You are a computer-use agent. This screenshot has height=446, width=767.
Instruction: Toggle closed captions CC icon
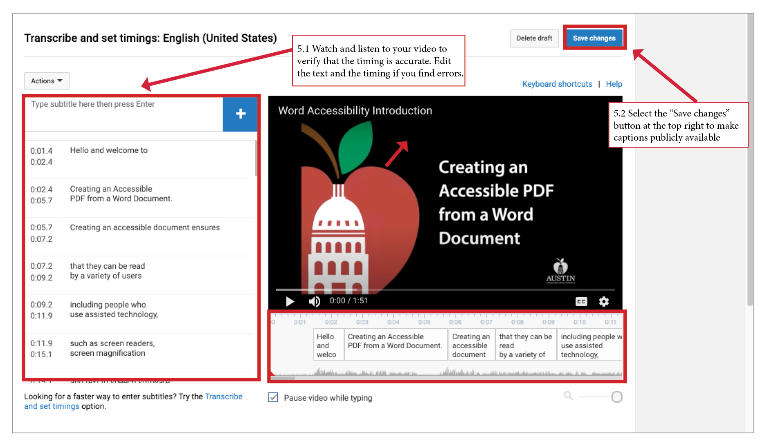tap(581, 302)
